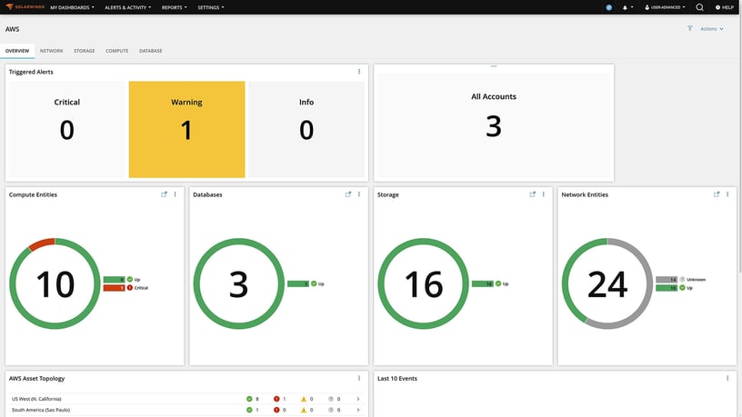Click the filter funnel icon

pyautogui.click(x=690, y=28)
